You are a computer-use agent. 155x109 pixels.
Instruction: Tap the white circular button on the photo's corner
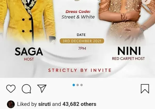[x=147, y=1]
